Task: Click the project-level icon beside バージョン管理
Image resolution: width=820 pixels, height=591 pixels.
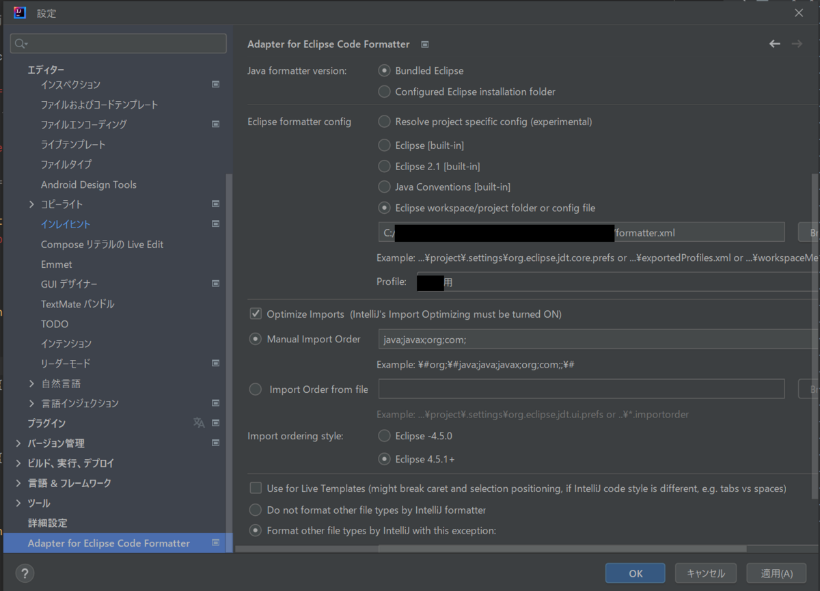Action: pyautogui.click(x=215, y=443)
